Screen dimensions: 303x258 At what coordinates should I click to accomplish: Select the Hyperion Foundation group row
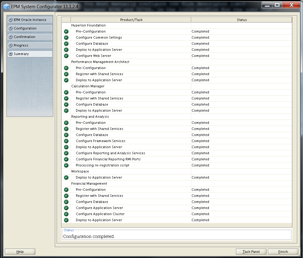(x=177, y=25)
